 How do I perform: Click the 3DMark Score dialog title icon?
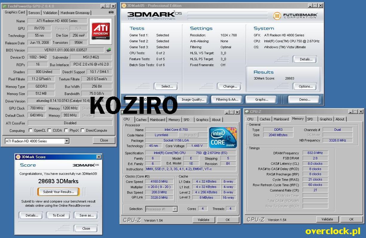point(18,157)
